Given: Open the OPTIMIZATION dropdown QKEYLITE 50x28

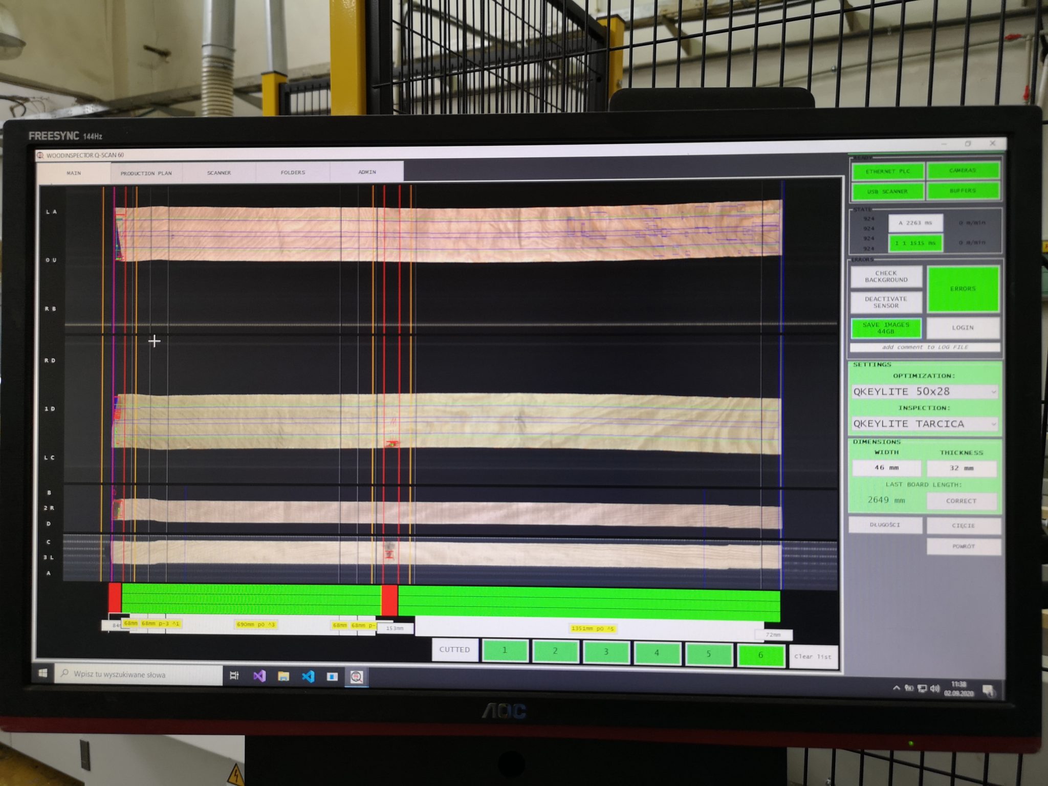Looking at the screenshot, I should [925, 391].
